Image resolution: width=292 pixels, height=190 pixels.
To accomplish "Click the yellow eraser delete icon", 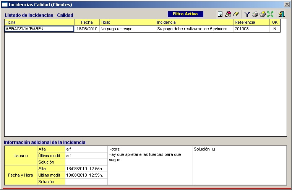I will tap(236, 14).
